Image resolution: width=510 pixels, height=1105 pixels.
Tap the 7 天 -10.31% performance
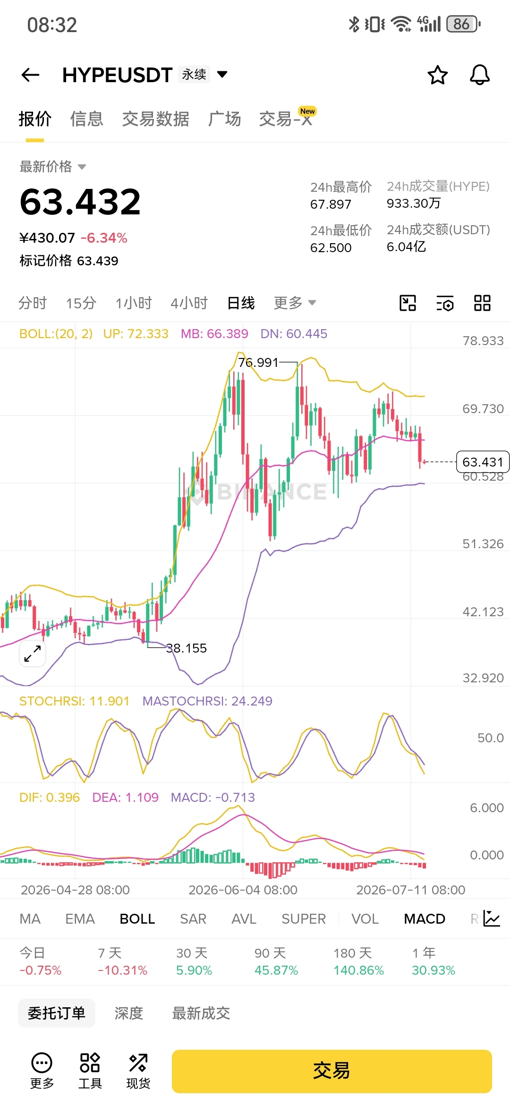122,961
